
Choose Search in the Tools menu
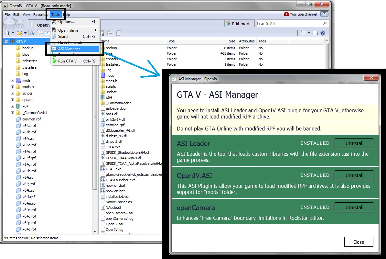[75, 37]
